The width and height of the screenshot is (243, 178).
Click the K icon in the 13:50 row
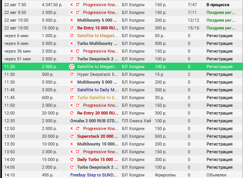71,152
